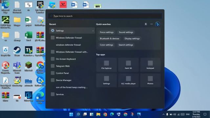Select the Steam desktop shortcut
Image resolution: width=210 pixels, height=118 pixels.
(17, 51)
